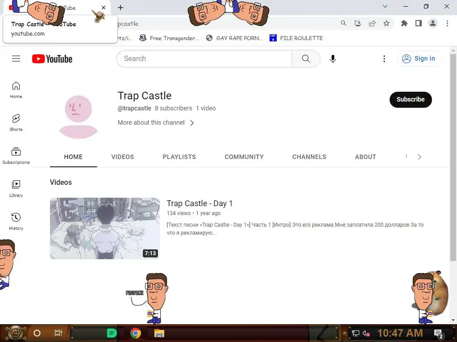Open the notification center icon

pyautogui.click(x=439, y=334)
